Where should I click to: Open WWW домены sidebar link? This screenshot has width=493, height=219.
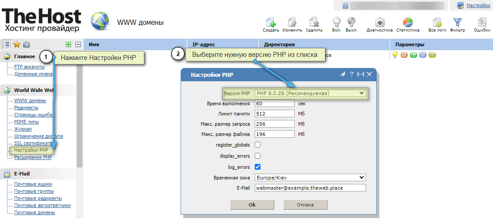tap(30, 100)
